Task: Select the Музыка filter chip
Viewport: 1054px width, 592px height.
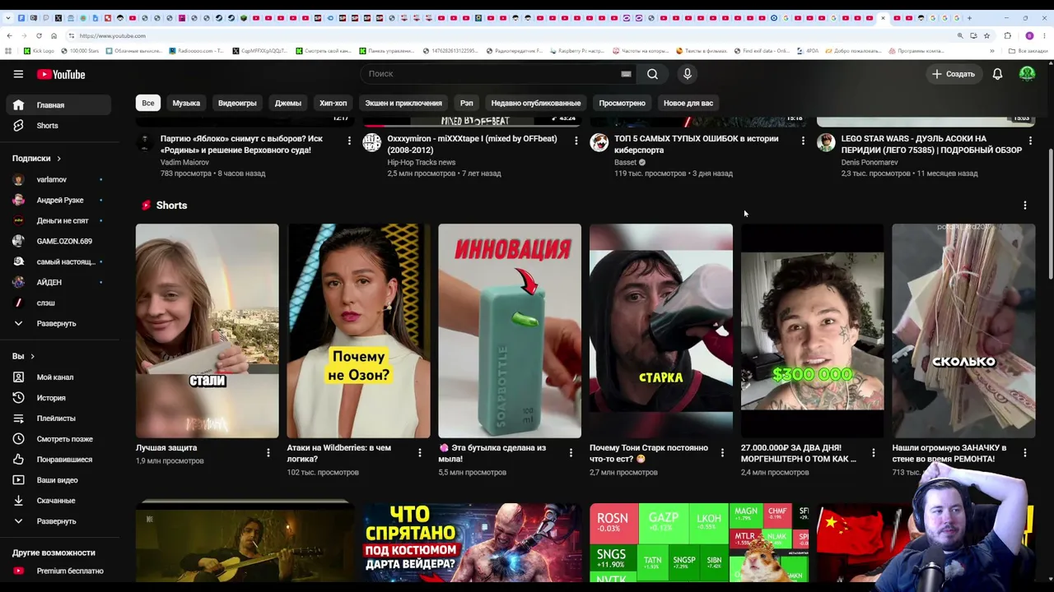Action: point(186,103)
